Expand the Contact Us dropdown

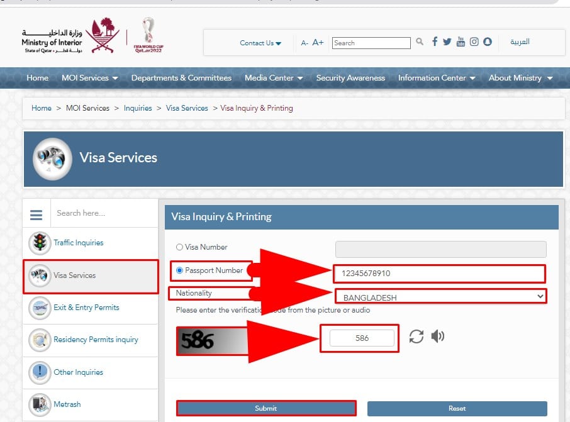click(x=260, y=43)
